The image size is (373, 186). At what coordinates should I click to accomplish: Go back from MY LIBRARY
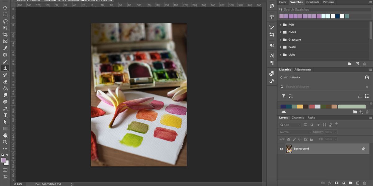coord(281,77)
